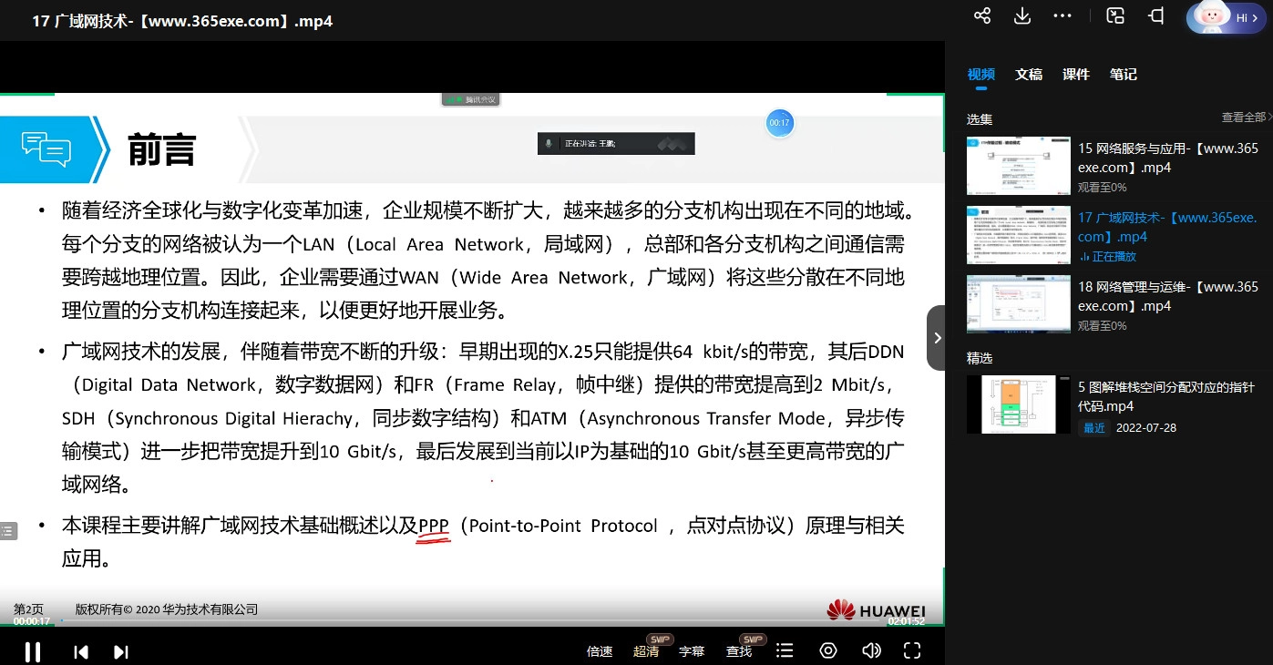This screenshot has height=665, width=1273.
Task: Pause playback with the pause button
Action: point(33,651)
